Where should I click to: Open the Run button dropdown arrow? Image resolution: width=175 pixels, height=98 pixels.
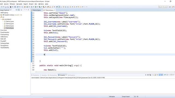(37, 7)
